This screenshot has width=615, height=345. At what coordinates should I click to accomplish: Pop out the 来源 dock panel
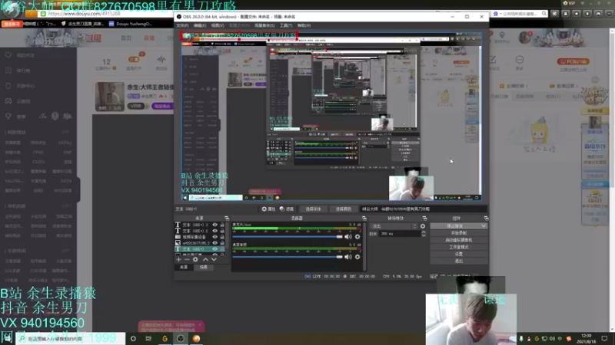[x=227, y=219]
